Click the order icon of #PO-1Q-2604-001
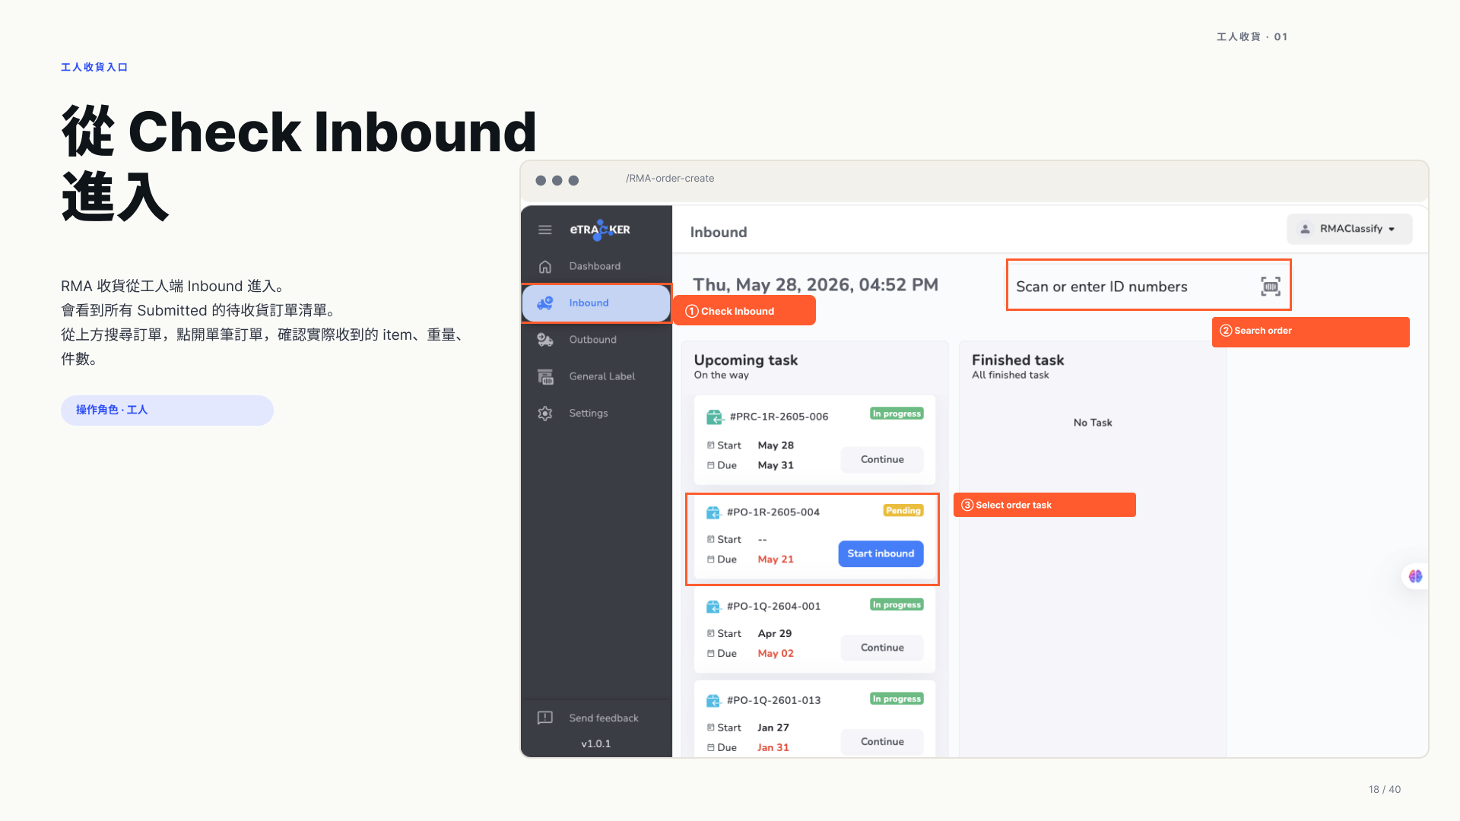The height and width of the screenshot is (821, 1460). (x=713, y=607)
